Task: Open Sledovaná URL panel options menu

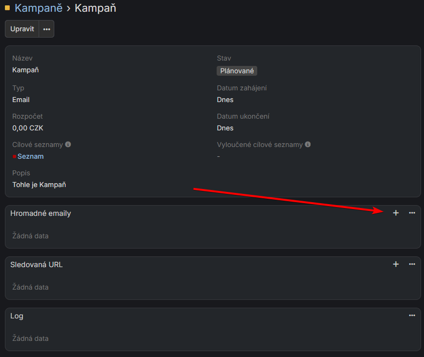Action: [x=412, y=264]
